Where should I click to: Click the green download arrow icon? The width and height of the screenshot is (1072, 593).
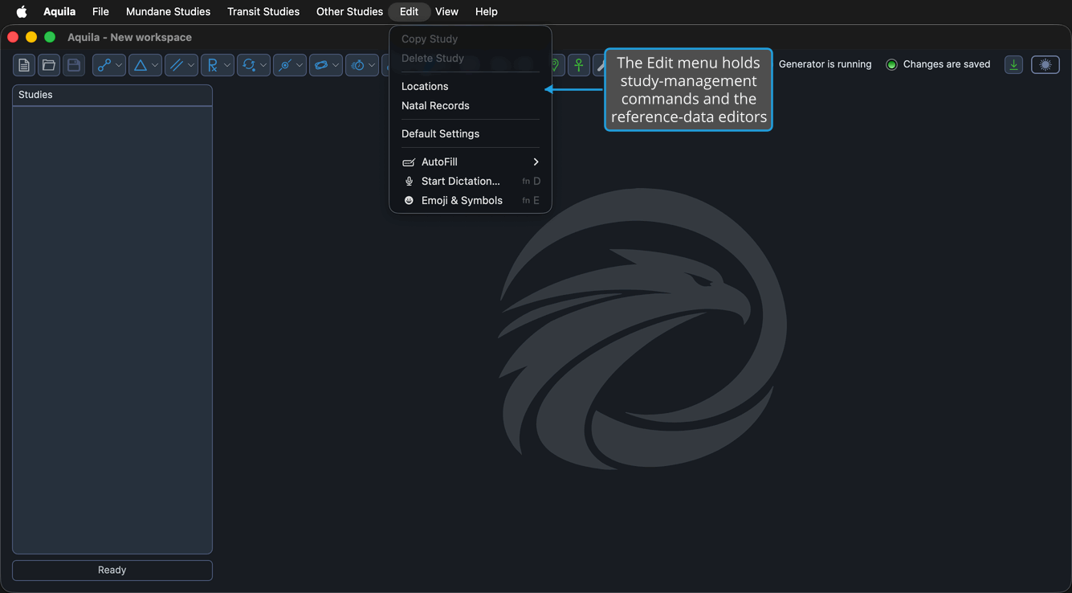tap(1014, 65)
